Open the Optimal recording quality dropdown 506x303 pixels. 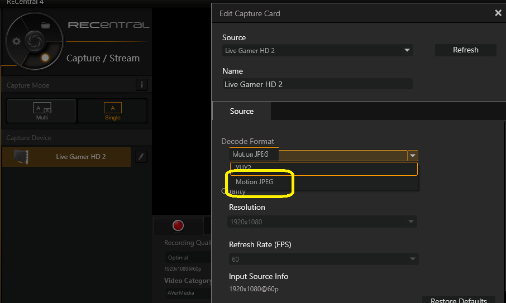pyautogui.click(x=188, y=258)
